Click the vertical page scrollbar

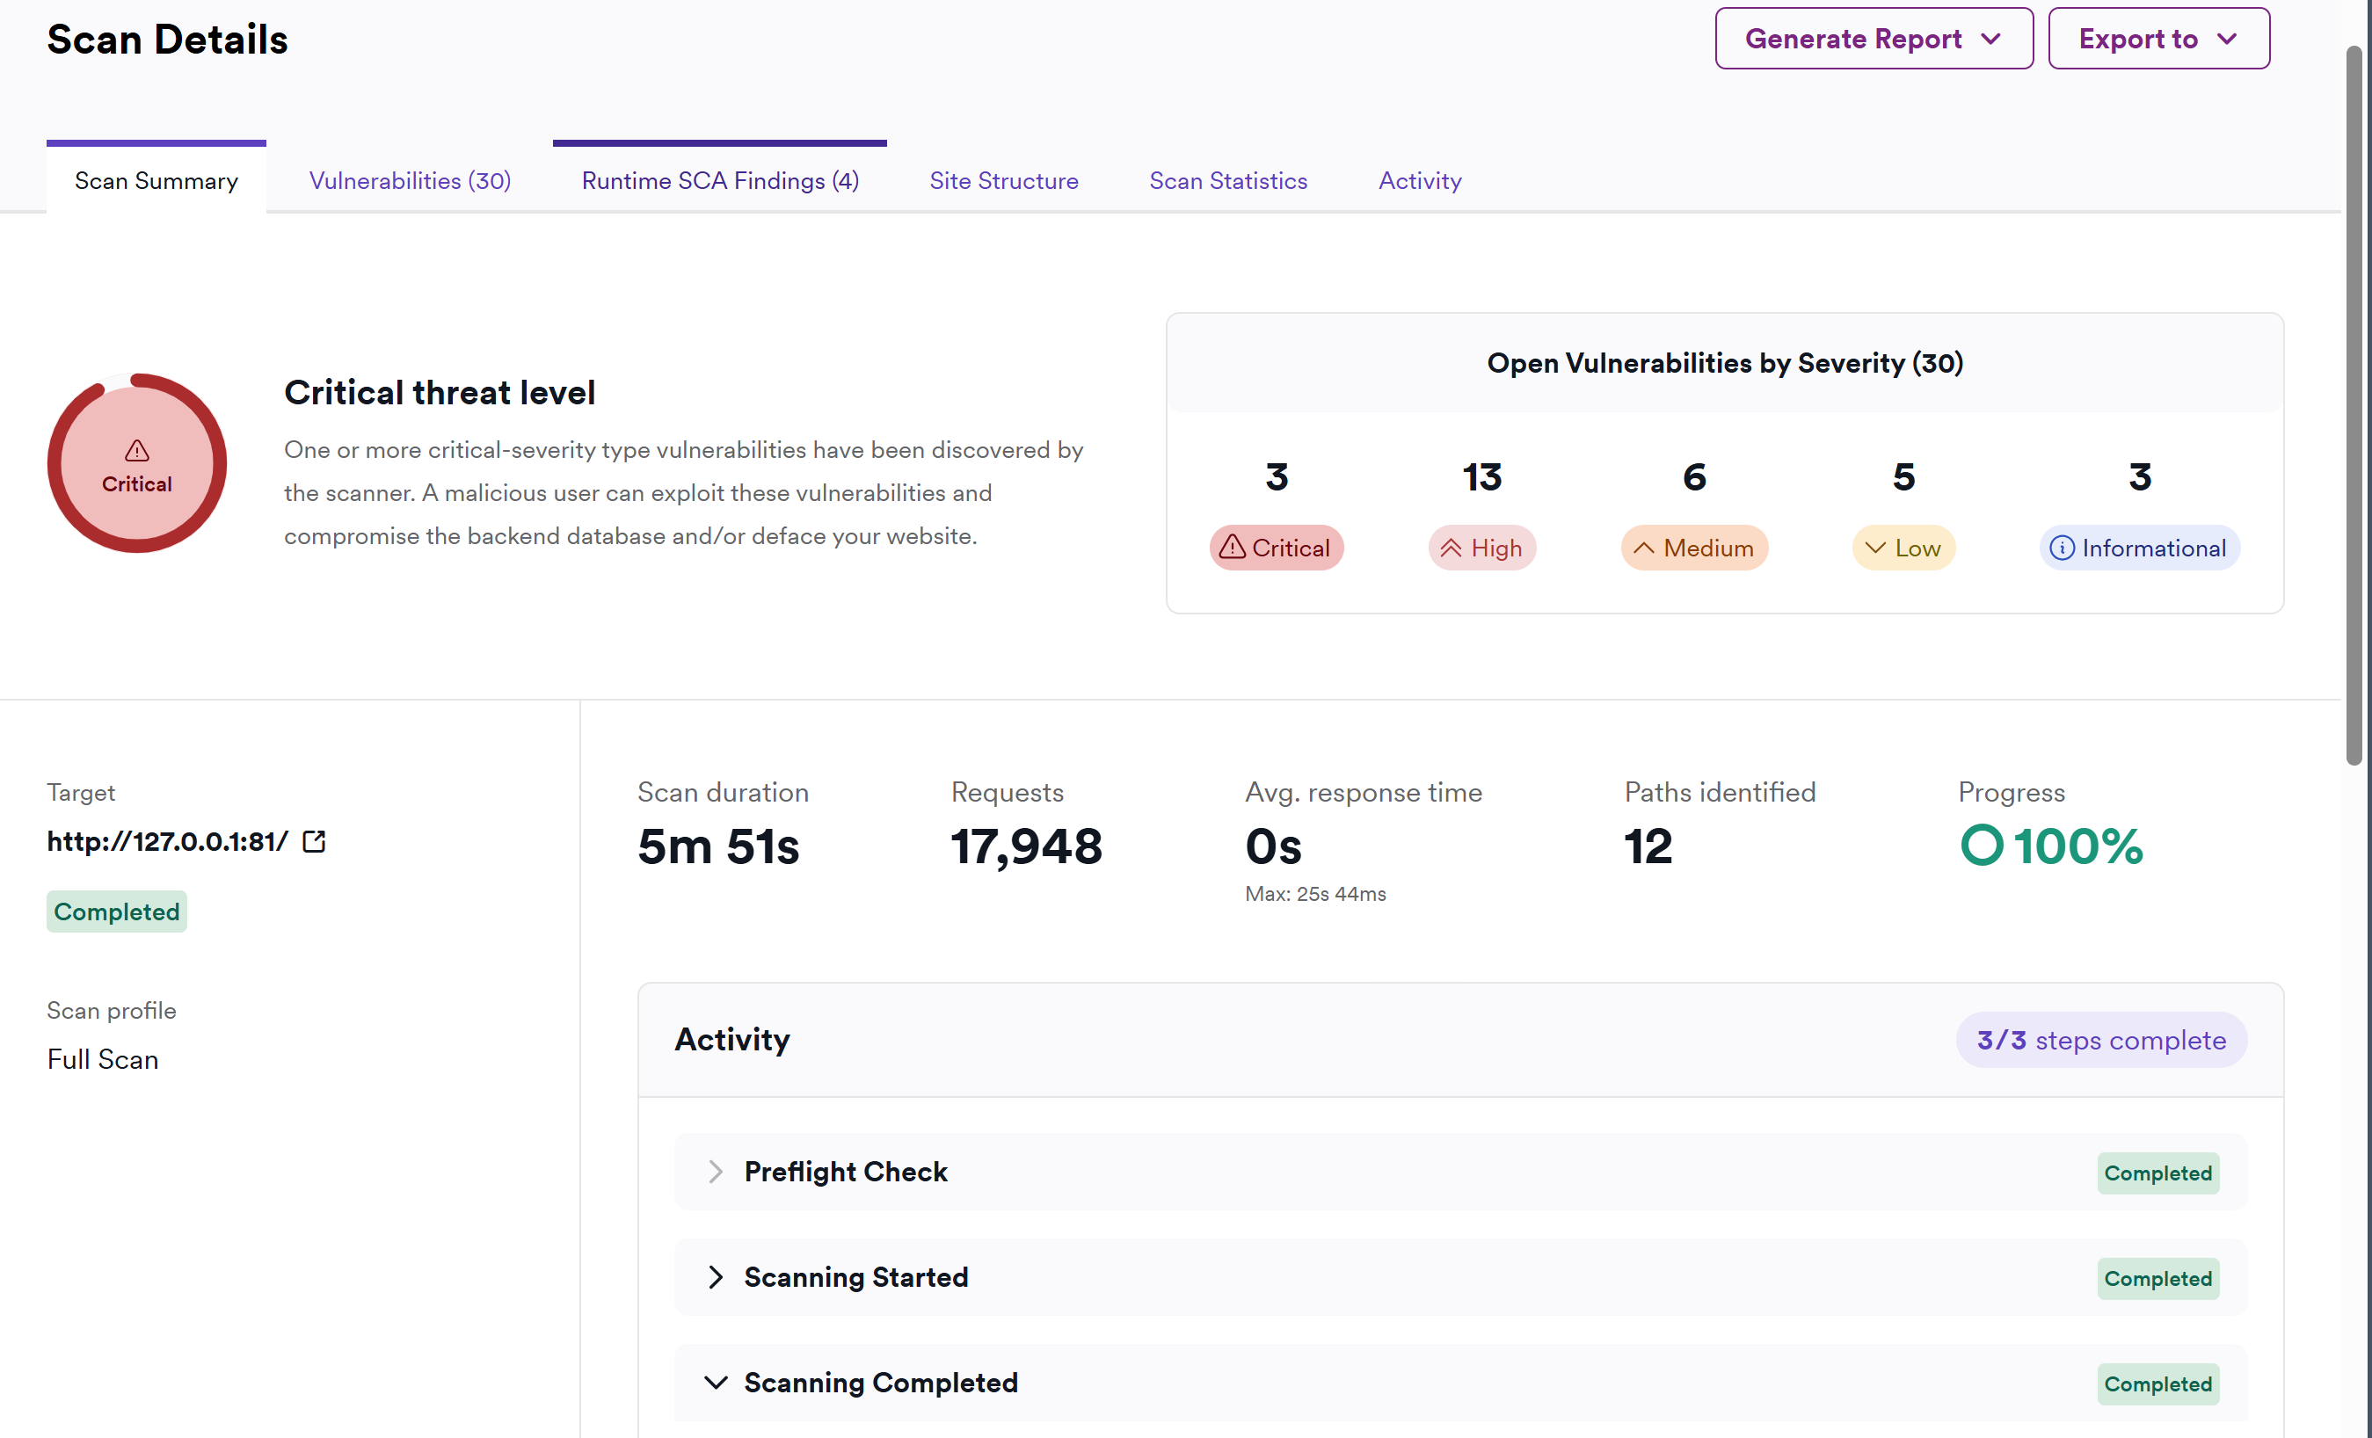(x=2354, y=404)
